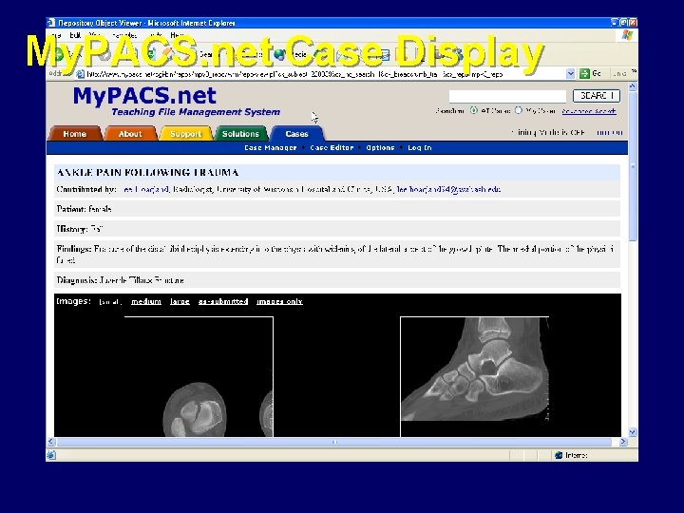
Task: Click the Internet zone globe icon
Action: pyautogui.click(x=559, y=455)
